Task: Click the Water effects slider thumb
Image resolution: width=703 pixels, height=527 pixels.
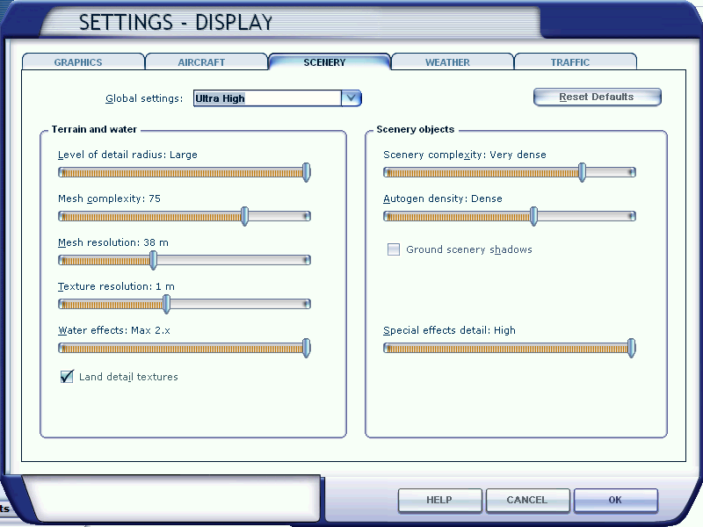Action: [306, 348]
